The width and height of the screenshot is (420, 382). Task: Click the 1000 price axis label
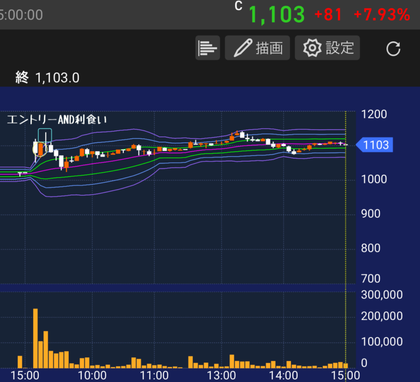[x=374, y=179]
